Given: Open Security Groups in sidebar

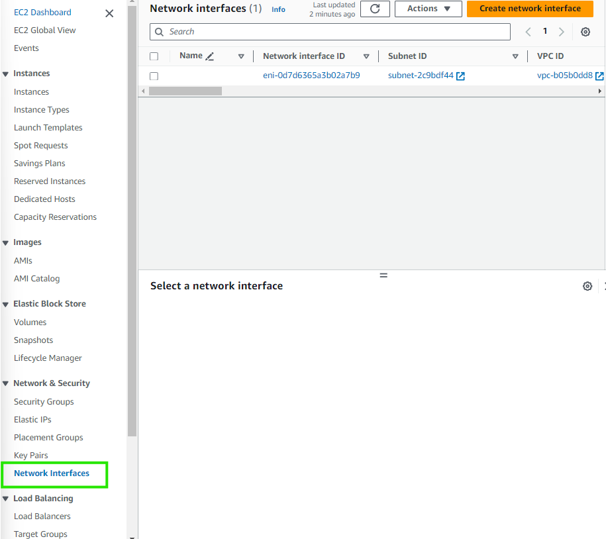Looking at the screenshot, I should [x=44, y=402].
